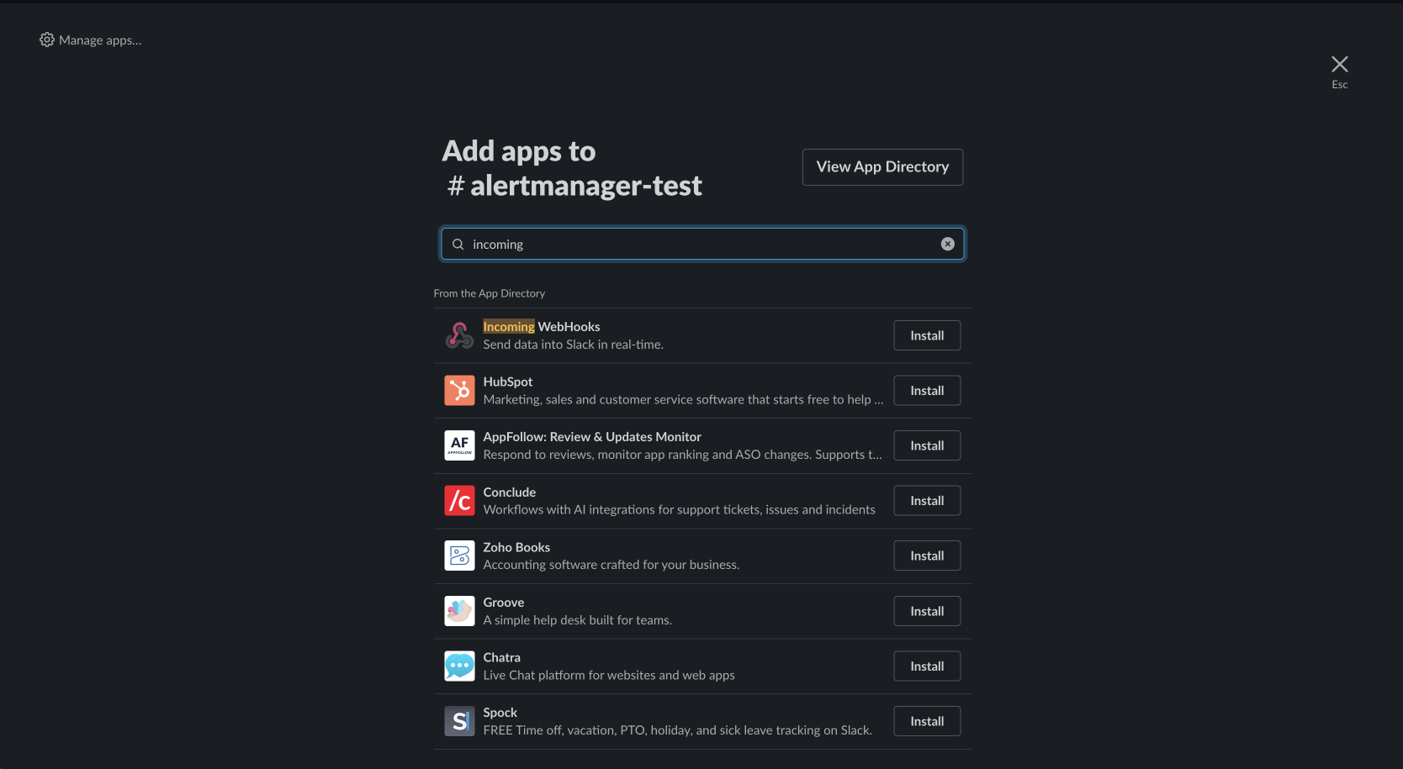This screenshot has width=1403, height=769.
Task: Install Zoho Books
Action: [x=927, y=556]
